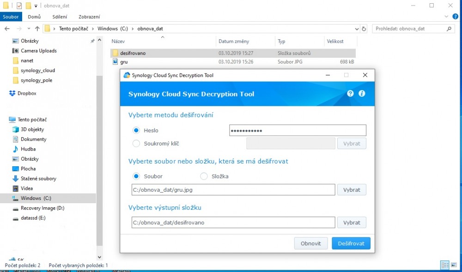Click the back arrow navigation icon
This screenshot has height=272, width=462.
coord(7,29)
